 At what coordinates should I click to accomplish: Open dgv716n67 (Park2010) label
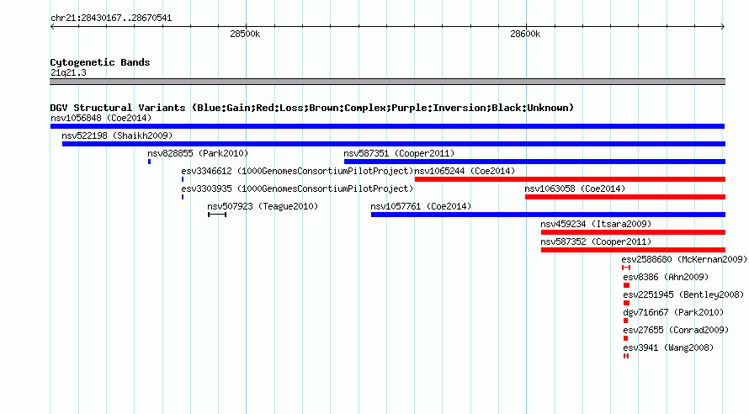point(673,312)
